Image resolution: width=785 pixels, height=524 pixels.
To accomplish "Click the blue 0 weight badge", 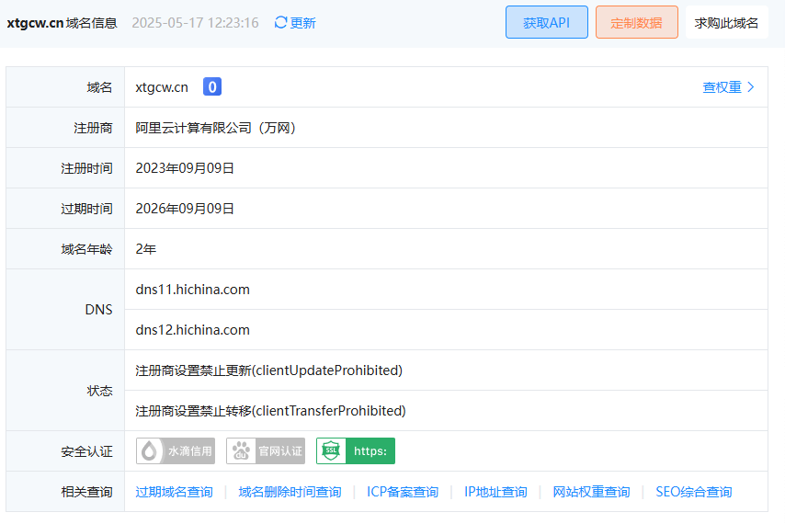I will (212, 86).
